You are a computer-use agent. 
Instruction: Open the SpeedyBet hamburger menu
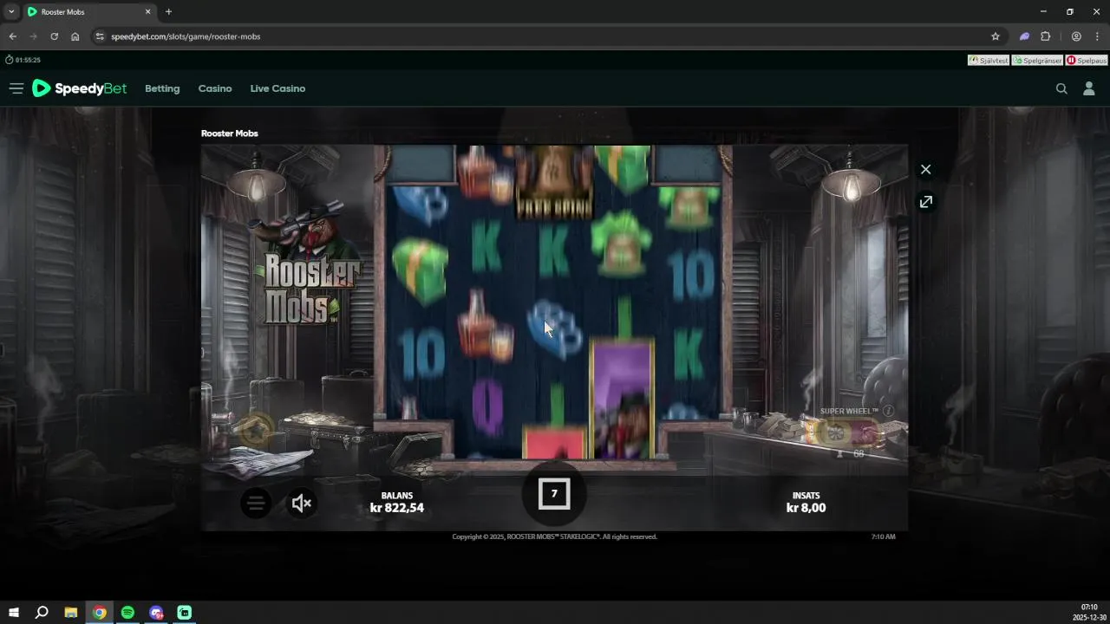(x=16, y=88)
